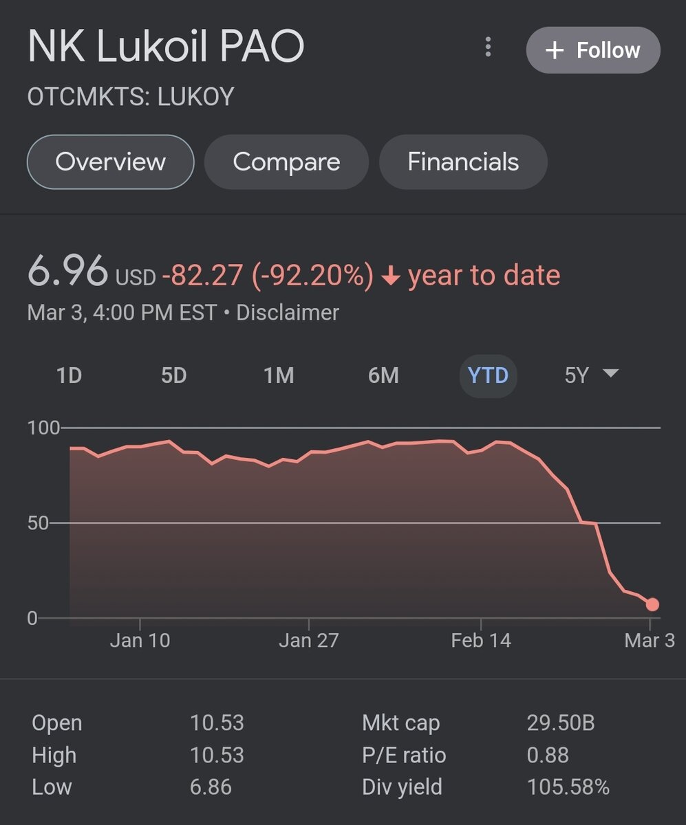This screenshot has height=825, width=686.
Task: Click the 6.96 USD price value
Action: tap(67, 272)
